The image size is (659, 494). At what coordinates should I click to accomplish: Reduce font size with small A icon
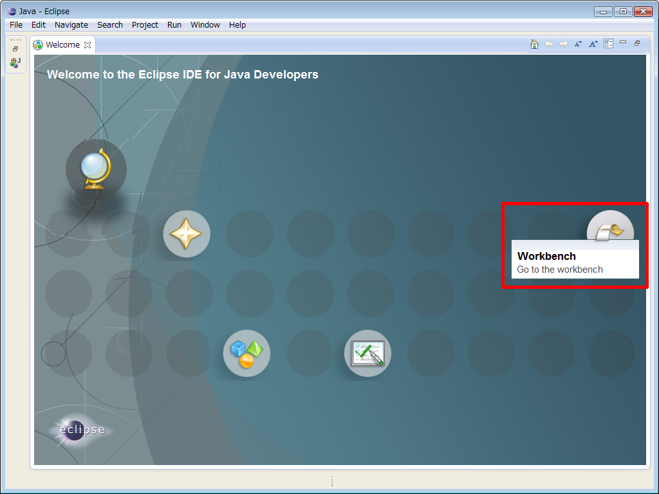pyautogui.click(x=579, y=44)
